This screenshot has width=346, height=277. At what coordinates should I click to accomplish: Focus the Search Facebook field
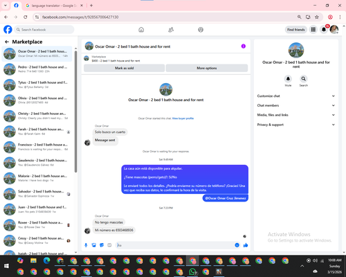point(44,30)
